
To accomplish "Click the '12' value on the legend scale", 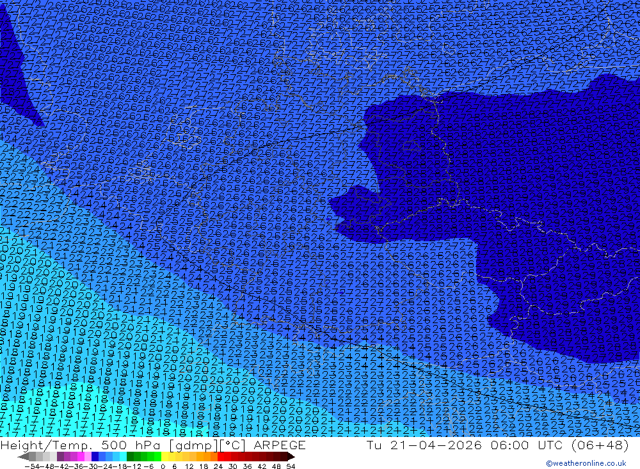I will click(189, 466).
